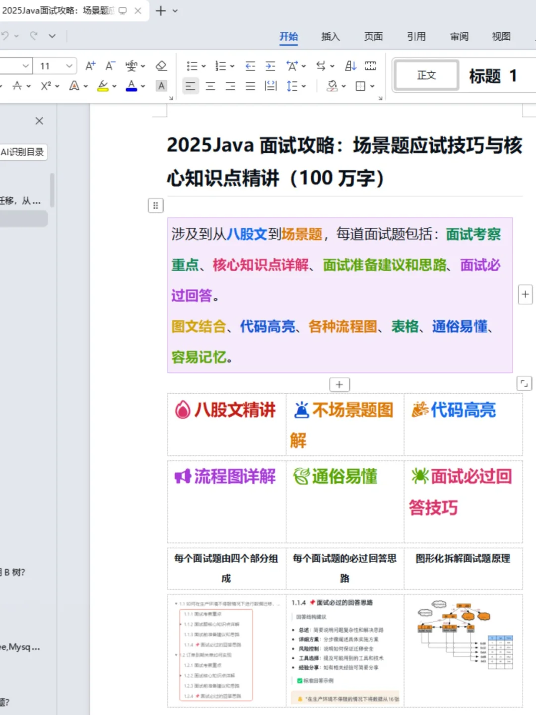Click the 代码高亮 table cell
The height and width of the screenshot is (715, 536).
click(x=463, y=425)
